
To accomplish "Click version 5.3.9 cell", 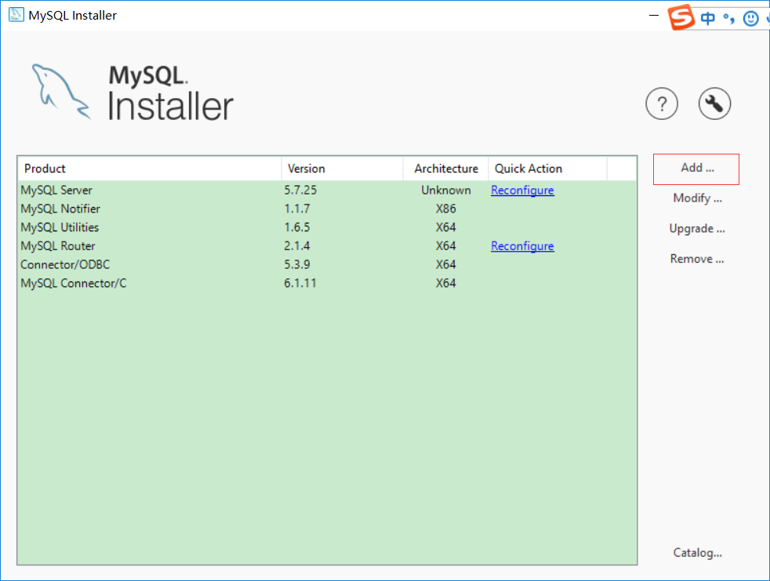I will pyautogui.click(x=296, y=265).
